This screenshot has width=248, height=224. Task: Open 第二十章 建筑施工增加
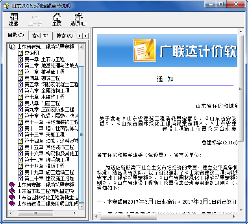coord(49,178)
